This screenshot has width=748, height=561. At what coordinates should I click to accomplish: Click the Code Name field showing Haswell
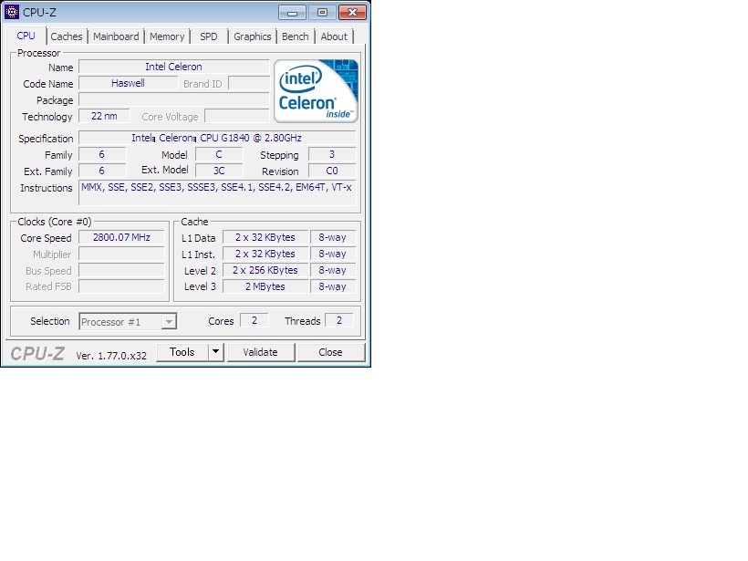pos(128,83)
